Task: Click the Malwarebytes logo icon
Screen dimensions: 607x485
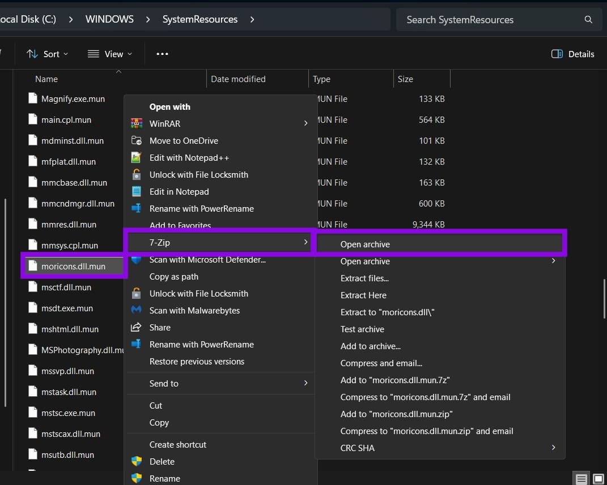Action: tap(136, 310)
